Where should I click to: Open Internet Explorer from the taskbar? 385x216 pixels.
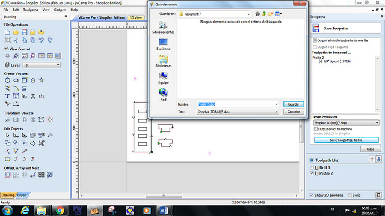point(25,211)
